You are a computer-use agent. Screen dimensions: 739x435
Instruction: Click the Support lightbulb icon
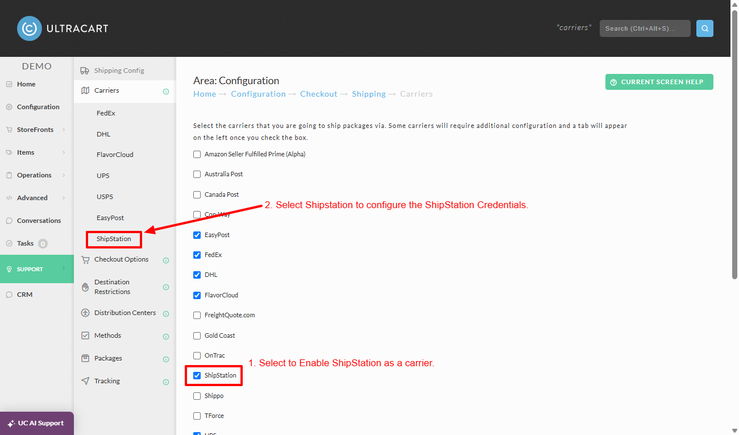click(x=9, y=270)
